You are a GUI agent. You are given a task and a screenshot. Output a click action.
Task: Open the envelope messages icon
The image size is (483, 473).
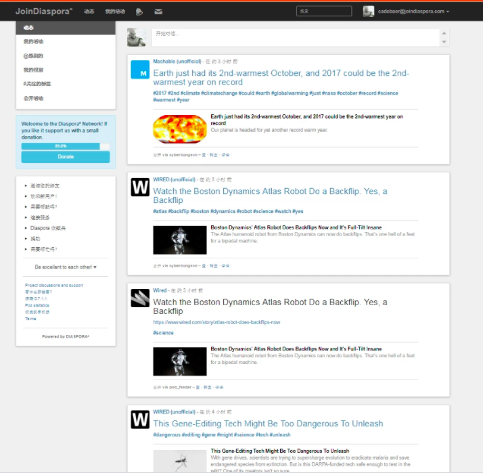(x=158, y=12)
